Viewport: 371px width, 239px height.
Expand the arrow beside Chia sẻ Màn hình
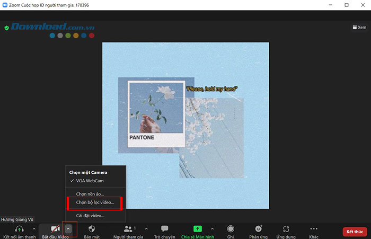point(213,228)
